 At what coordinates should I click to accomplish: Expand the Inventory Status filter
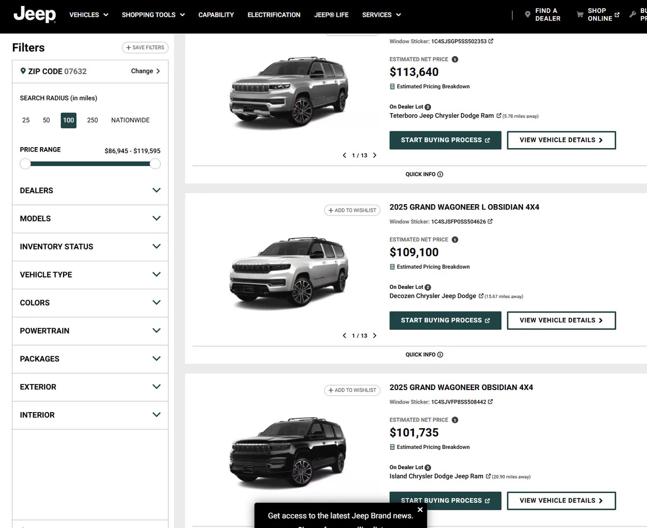tap(90, 247)
